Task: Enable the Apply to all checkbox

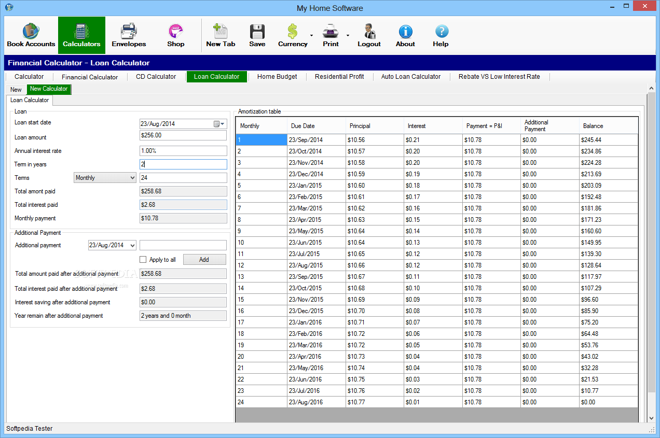Action: tap(143, 260)
